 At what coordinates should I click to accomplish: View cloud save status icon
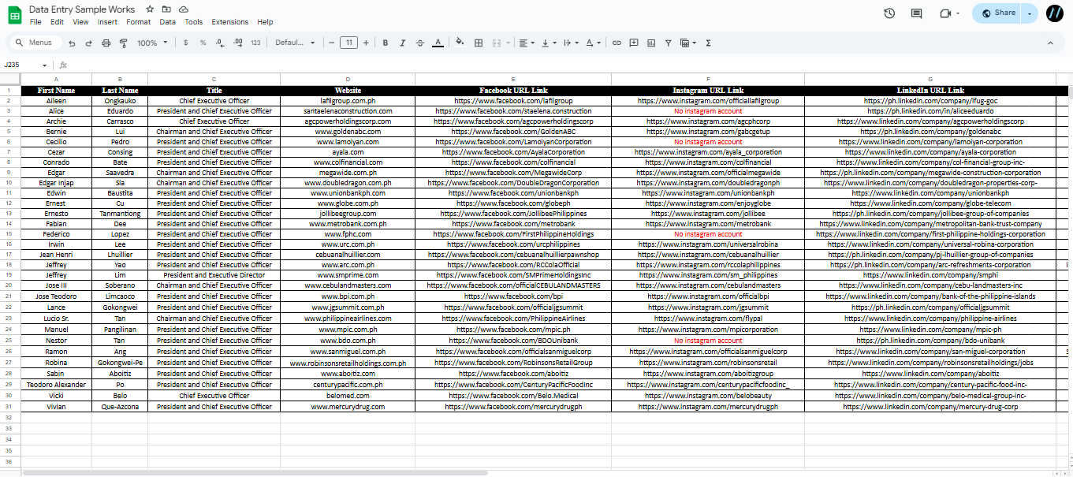point(183,9)
